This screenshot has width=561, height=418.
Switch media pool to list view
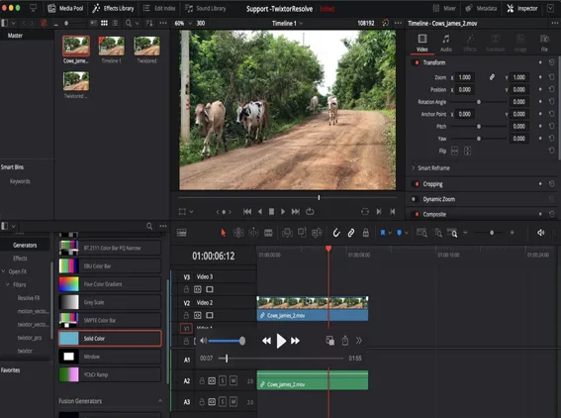click(115, 24)
